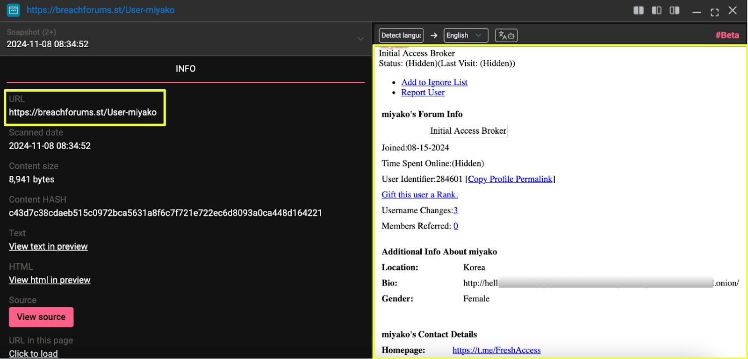Viewport: 748px width, 359px height.
Task: Open the English target language dropdown
Action: tap(465, 36)
